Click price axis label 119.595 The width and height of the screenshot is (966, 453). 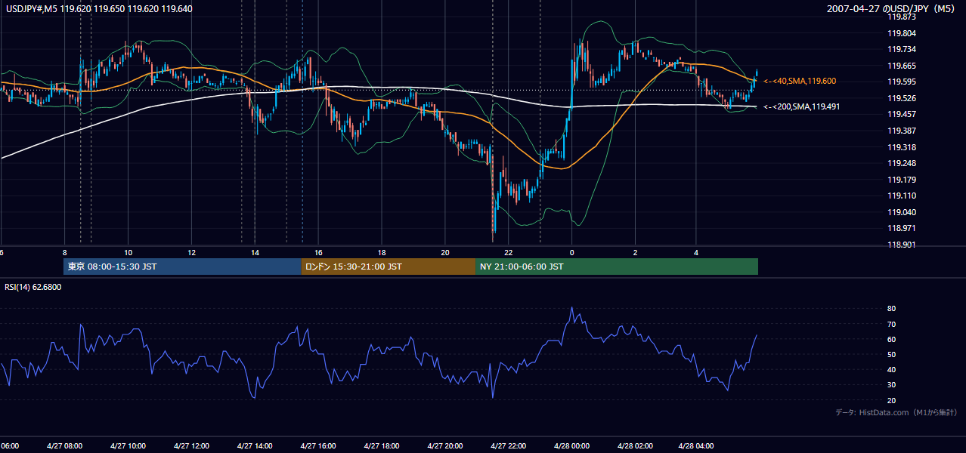click(x=902, y=82)
